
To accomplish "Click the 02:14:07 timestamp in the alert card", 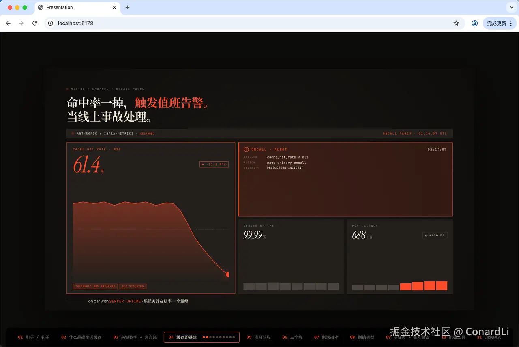I will 437,150.
